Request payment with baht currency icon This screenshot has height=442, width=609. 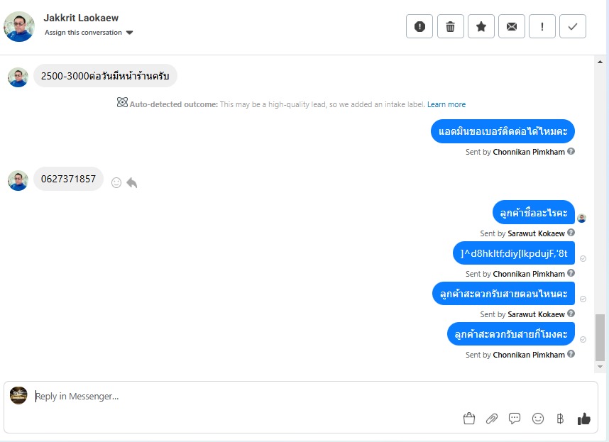[x=560, y=419]
